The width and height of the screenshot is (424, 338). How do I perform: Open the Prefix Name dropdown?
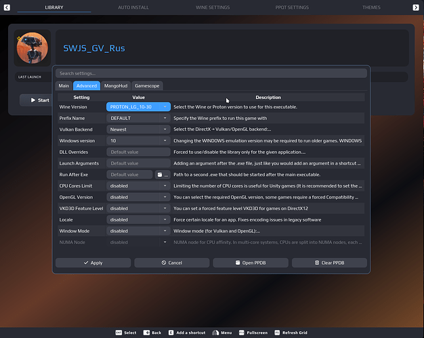coord(138,118)
